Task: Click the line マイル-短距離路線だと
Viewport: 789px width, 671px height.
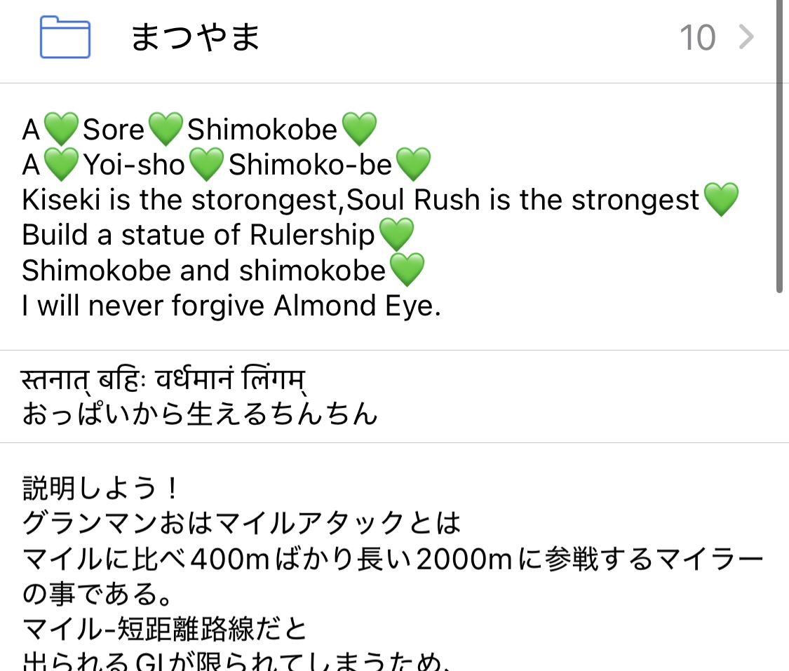Action: (165, 629)
